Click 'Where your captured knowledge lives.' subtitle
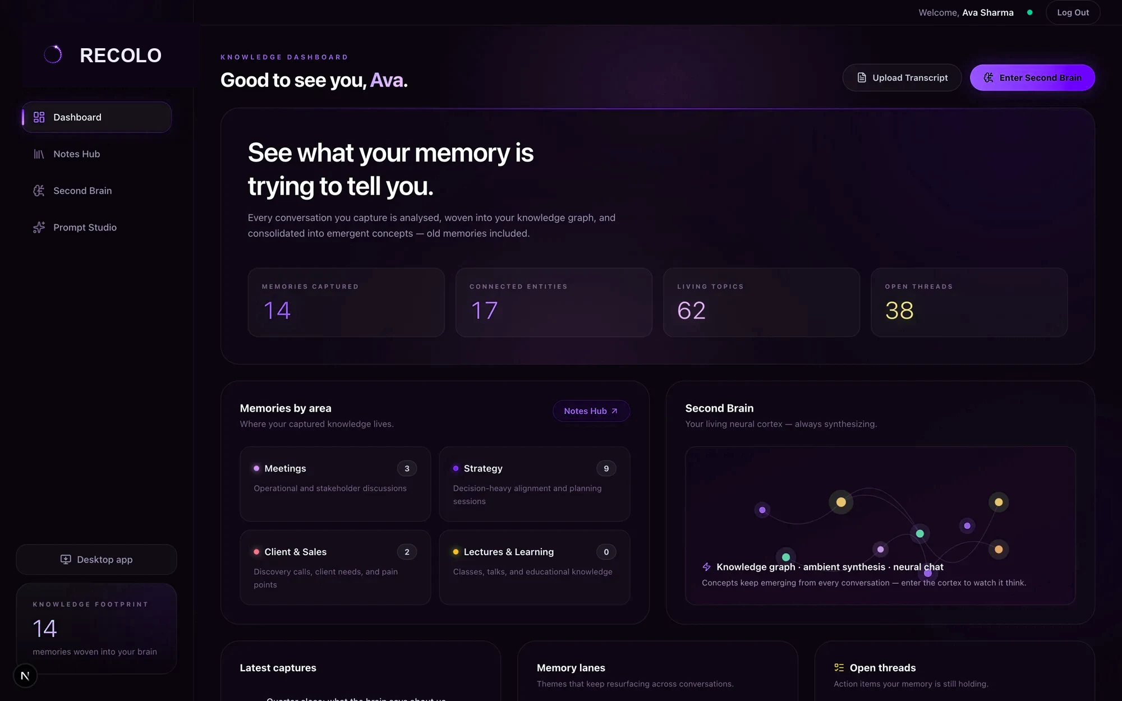 click(317, 424)
